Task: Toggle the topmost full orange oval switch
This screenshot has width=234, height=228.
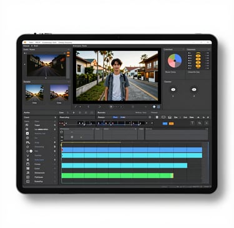Action: (x=198, y=56)
